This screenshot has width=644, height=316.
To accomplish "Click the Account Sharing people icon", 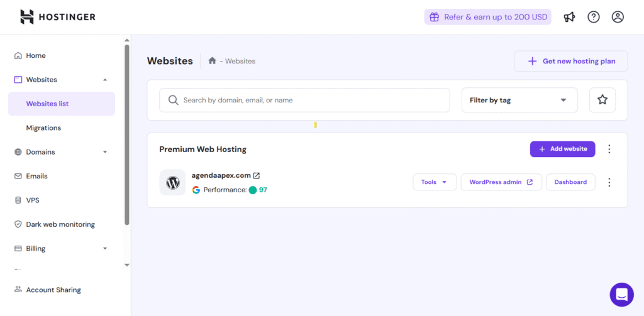I will coord(18,290).
